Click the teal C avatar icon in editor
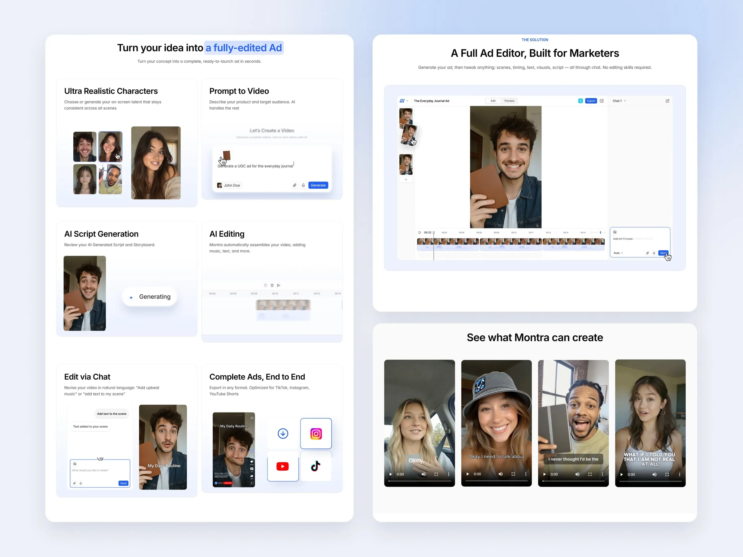 [x=580, y=101]
